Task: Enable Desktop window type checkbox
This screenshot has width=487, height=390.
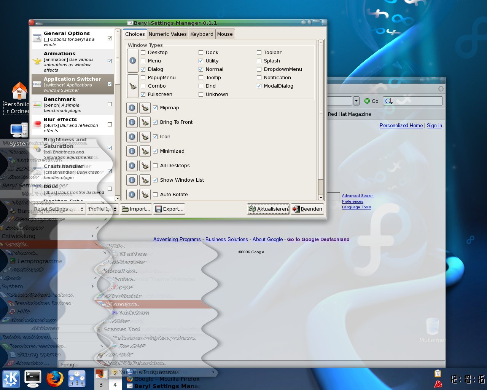Action: 143,53
